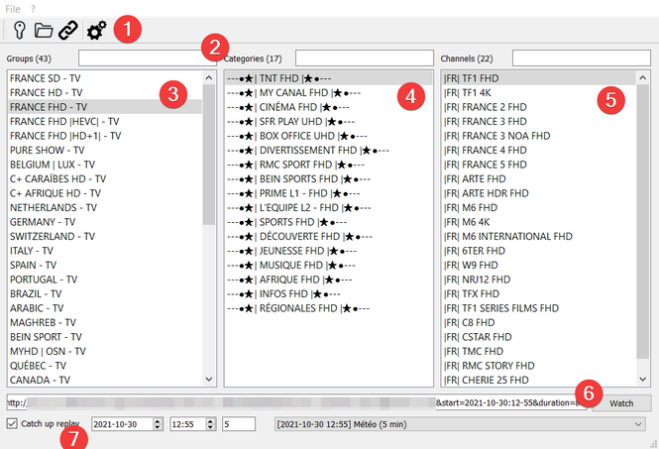This screenshot has width=659, height=449.
Task: Click Channels list scroll up arrow
Action: [x=642, y=77]
